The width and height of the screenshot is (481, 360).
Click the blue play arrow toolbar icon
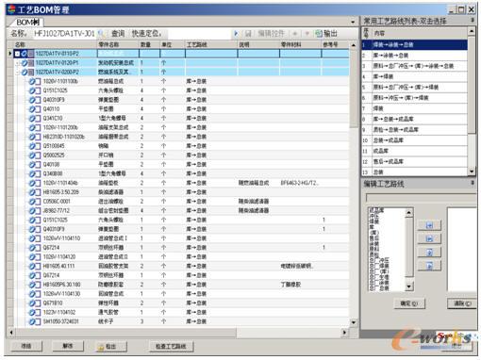point(236,33)
